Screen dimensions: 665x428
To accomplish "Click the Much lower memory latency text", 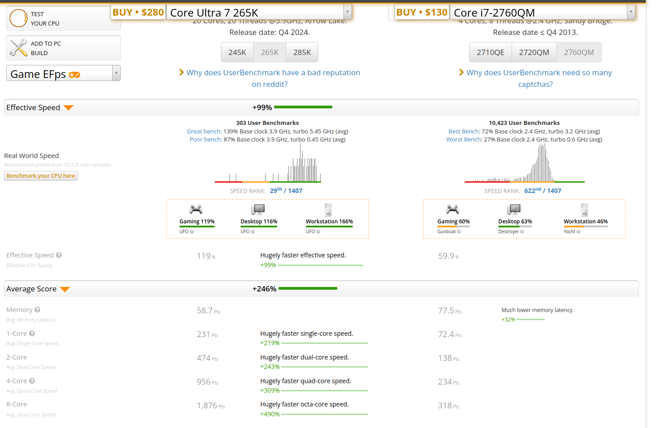I will [538, 310].
